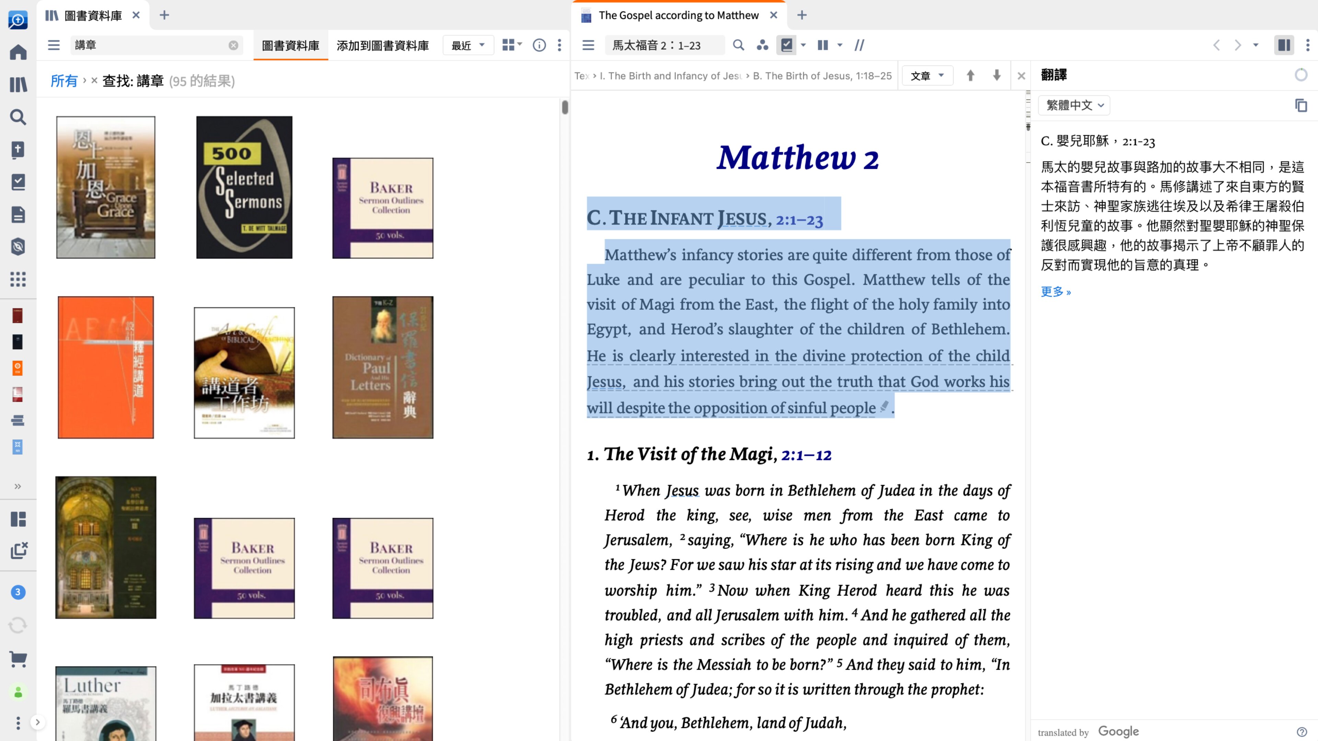Image resolution: width=1318 pixels, height=741 pixels.
Task: Open the Library icon in the sidebar
Action: pyautogui.click(x=18, y=84)
